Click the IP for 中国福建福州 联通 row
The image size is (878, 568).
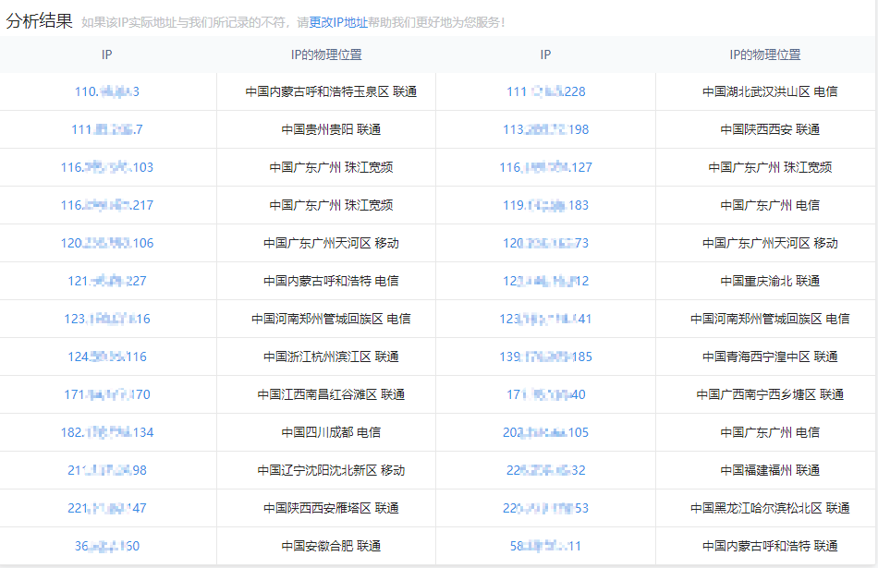545,469
